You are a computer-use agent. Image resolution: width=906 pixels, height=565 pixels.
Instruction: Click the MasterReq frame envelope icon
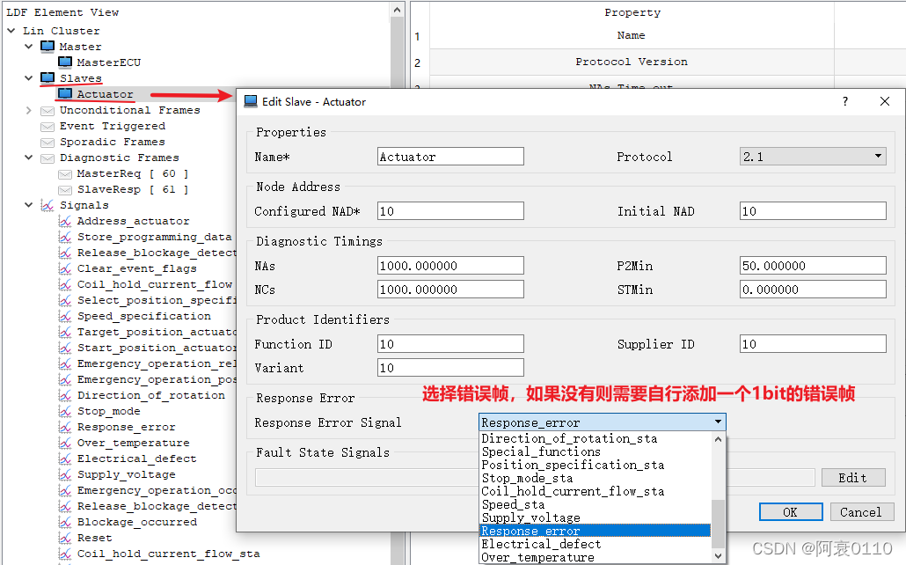click(x=65, y=173)
